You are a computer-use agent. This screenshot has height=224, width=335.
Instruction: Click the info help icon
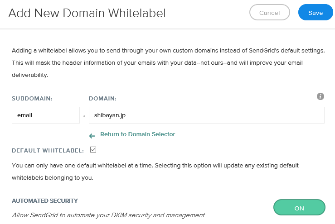point(320,96)
